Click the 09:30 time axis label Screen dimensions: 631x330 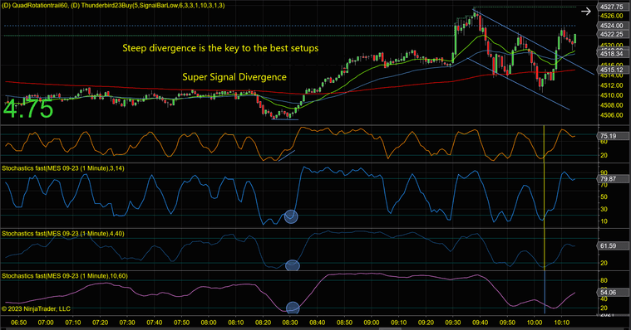453,323
